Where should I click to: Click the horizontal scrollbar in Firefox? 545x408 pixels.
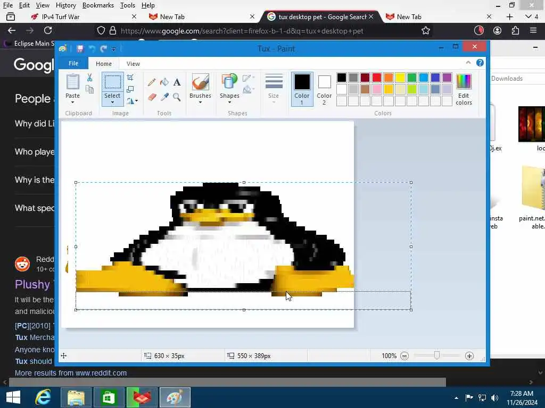tap(227, 382)
